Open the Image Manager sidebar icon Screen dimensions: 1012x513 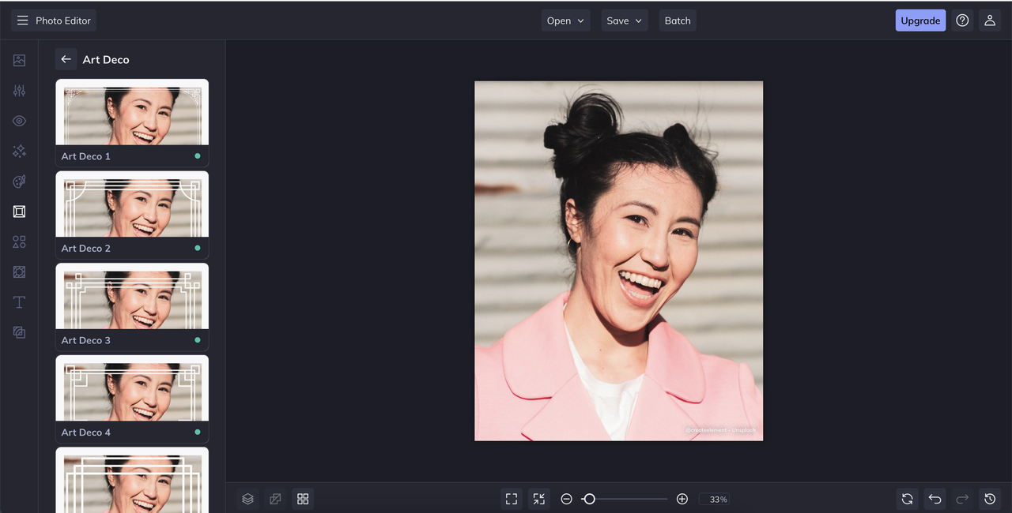[19, 61]
